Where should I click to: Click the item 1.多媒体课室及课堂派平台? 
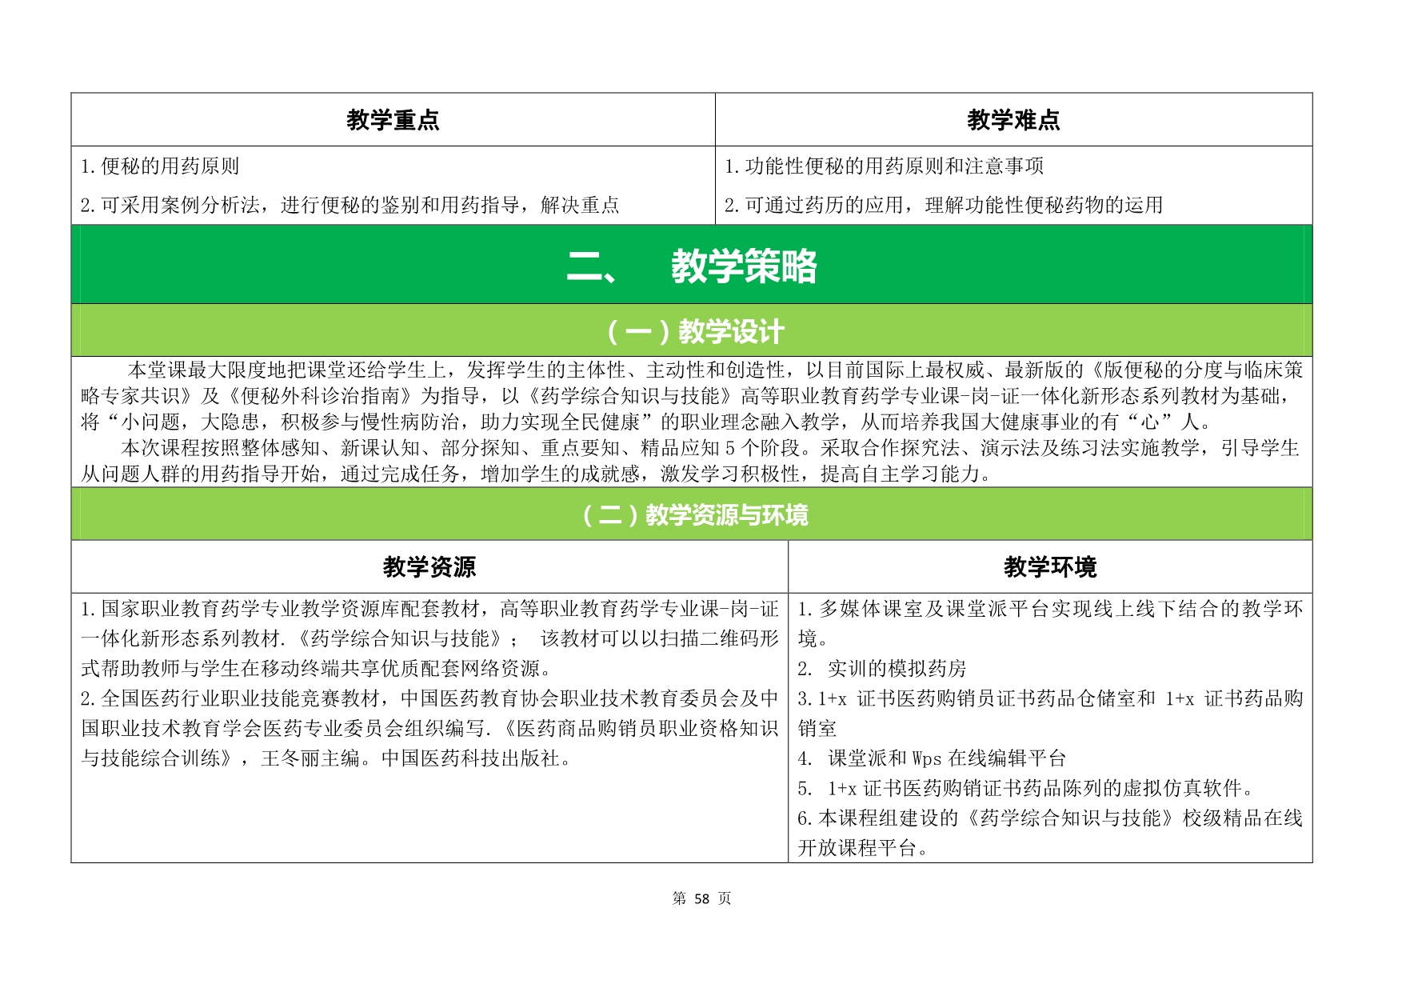point(1049,610)
